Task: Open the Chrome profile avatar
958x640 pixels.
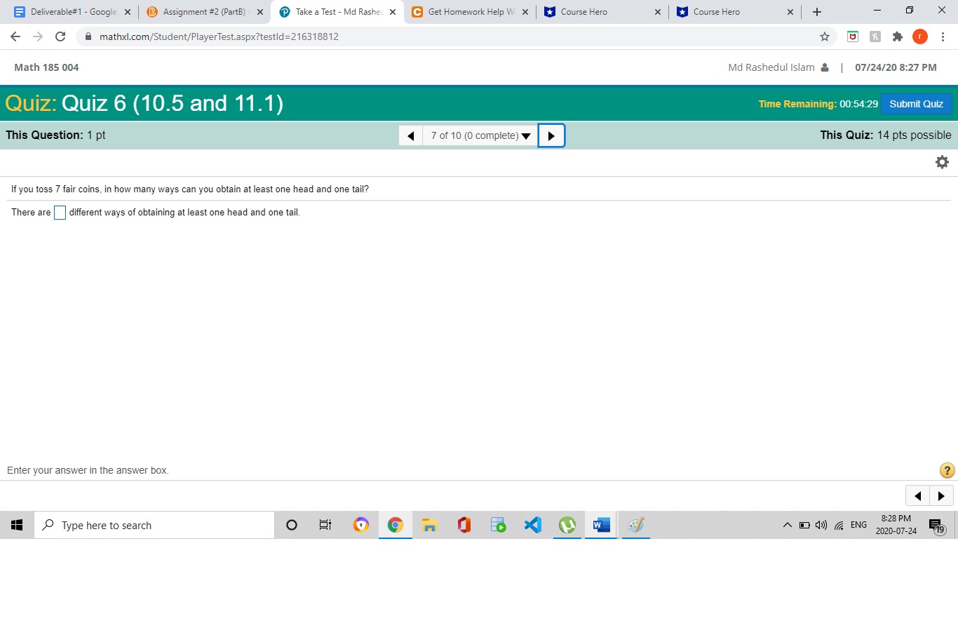Action: (x=920, y=36)
